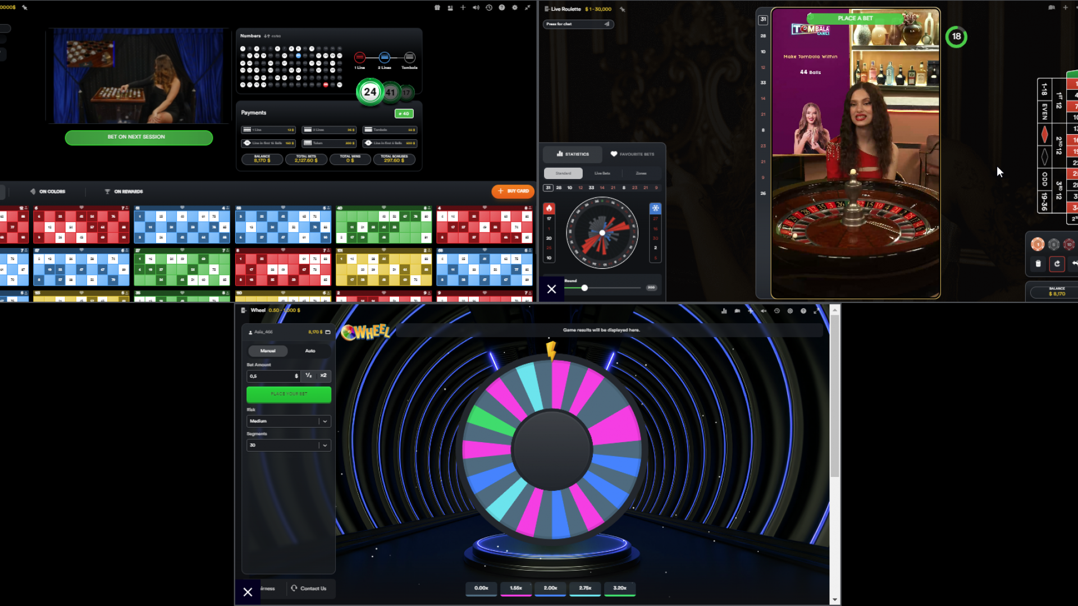Click the wallet icon beside Wheel balance

[x=328, y=332]
